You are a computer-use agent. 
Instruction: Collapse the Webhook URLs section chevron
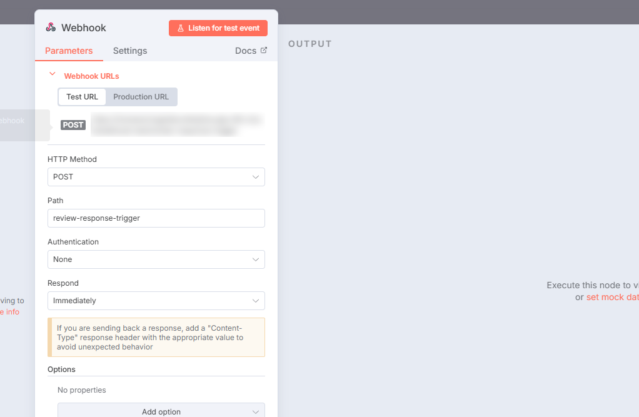(x=53, y=74)
